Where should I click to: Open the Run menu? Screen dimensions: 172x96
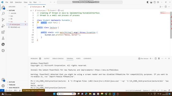[x=35, y=2]
